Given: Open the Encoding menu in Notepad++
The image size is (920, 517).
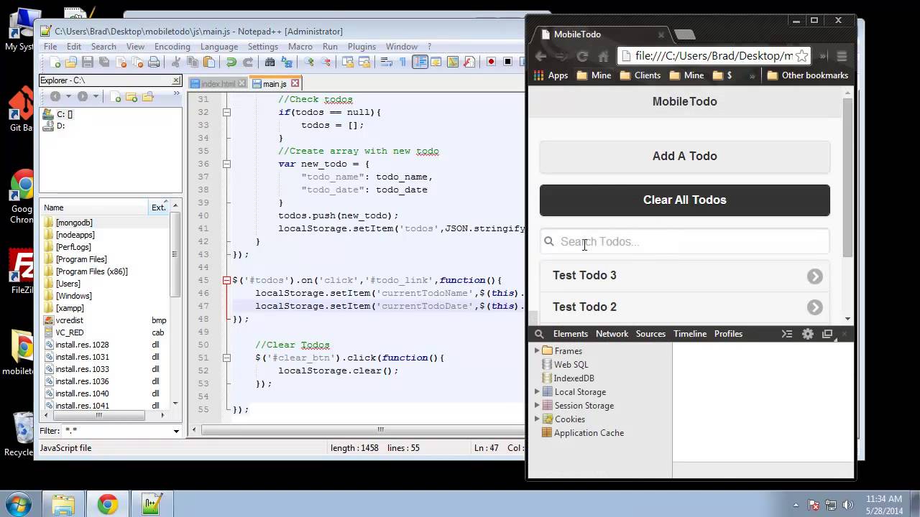Looking at the screenshot, I should (172, 47).
